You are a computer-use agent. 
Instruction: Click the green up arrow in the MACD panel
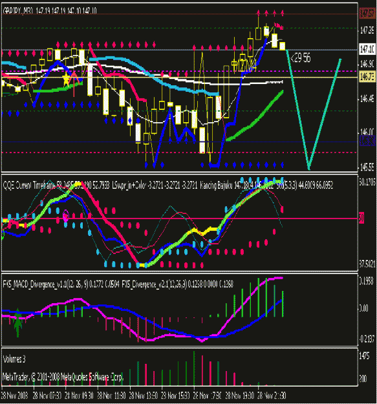[x=17, y=323]
